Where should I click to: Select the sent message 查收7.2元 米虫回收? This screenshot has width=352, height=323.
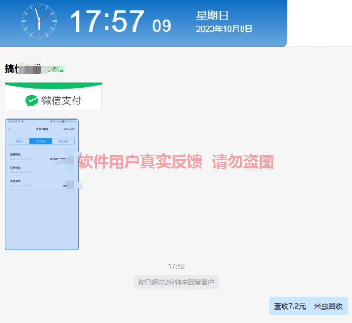[308, 306]
